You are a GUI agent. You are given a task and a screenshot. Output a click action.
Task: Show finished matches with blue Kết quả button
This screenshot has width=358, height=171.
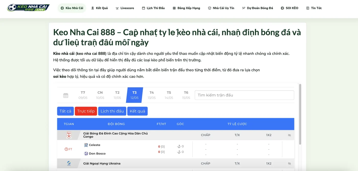tap(138, 111)
